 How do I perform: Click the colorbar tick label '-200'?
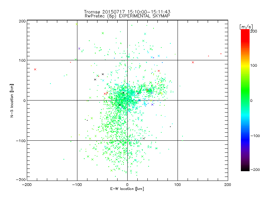(255, 170)
